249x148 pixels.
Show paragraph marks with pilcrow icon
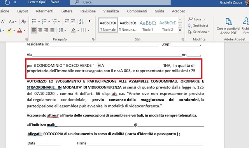click(90, 21)
